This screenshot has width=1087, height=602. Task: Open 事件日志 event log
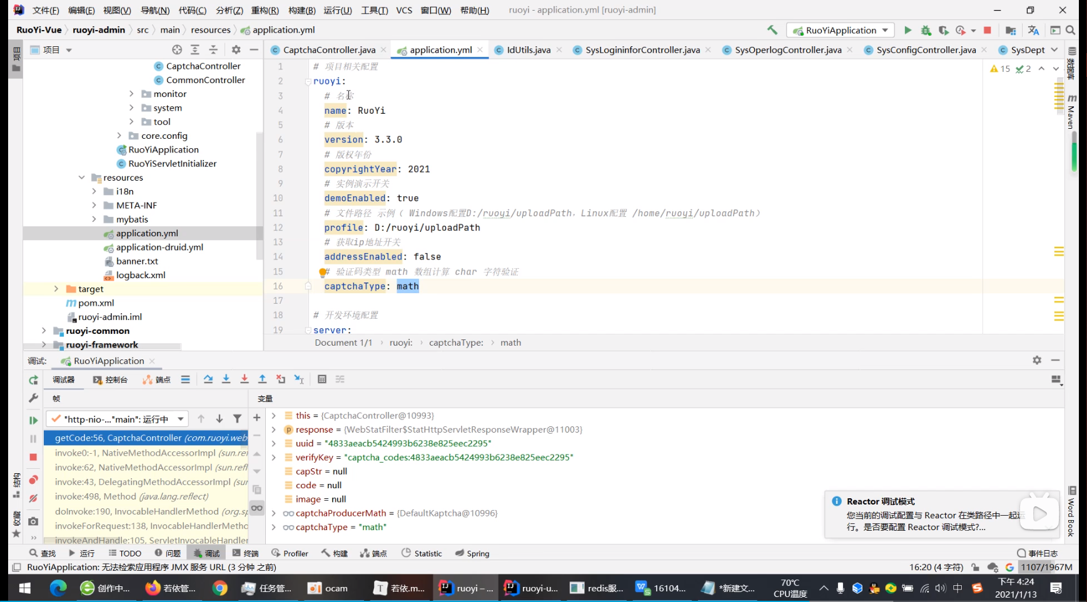pos(1038,553)
